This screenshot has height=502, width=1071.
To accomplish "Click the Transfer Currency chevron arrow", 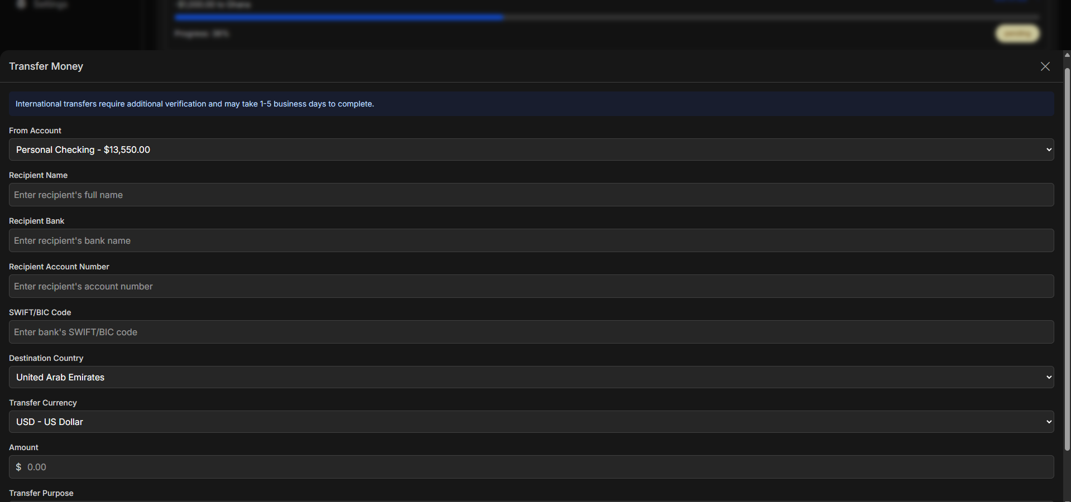I will 1049,422.
